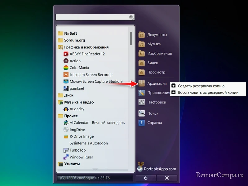The image size is (248, 186).
Task: Select Восстановить из резервной копии
Action: [208, 92]
